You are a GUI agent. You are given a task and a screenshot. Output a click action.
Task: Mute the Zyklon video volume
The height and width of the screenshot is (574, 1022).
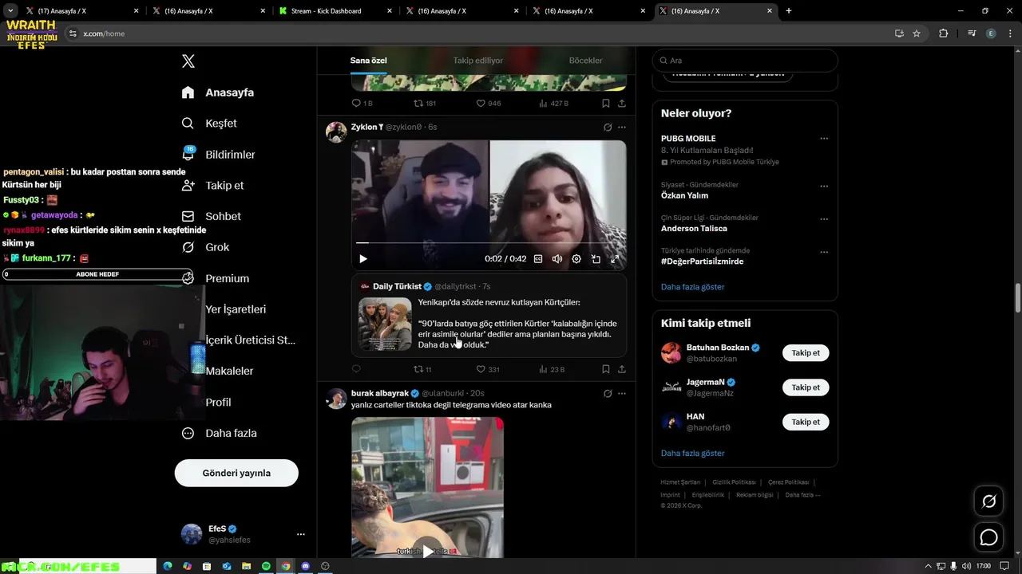coord(557,259)
